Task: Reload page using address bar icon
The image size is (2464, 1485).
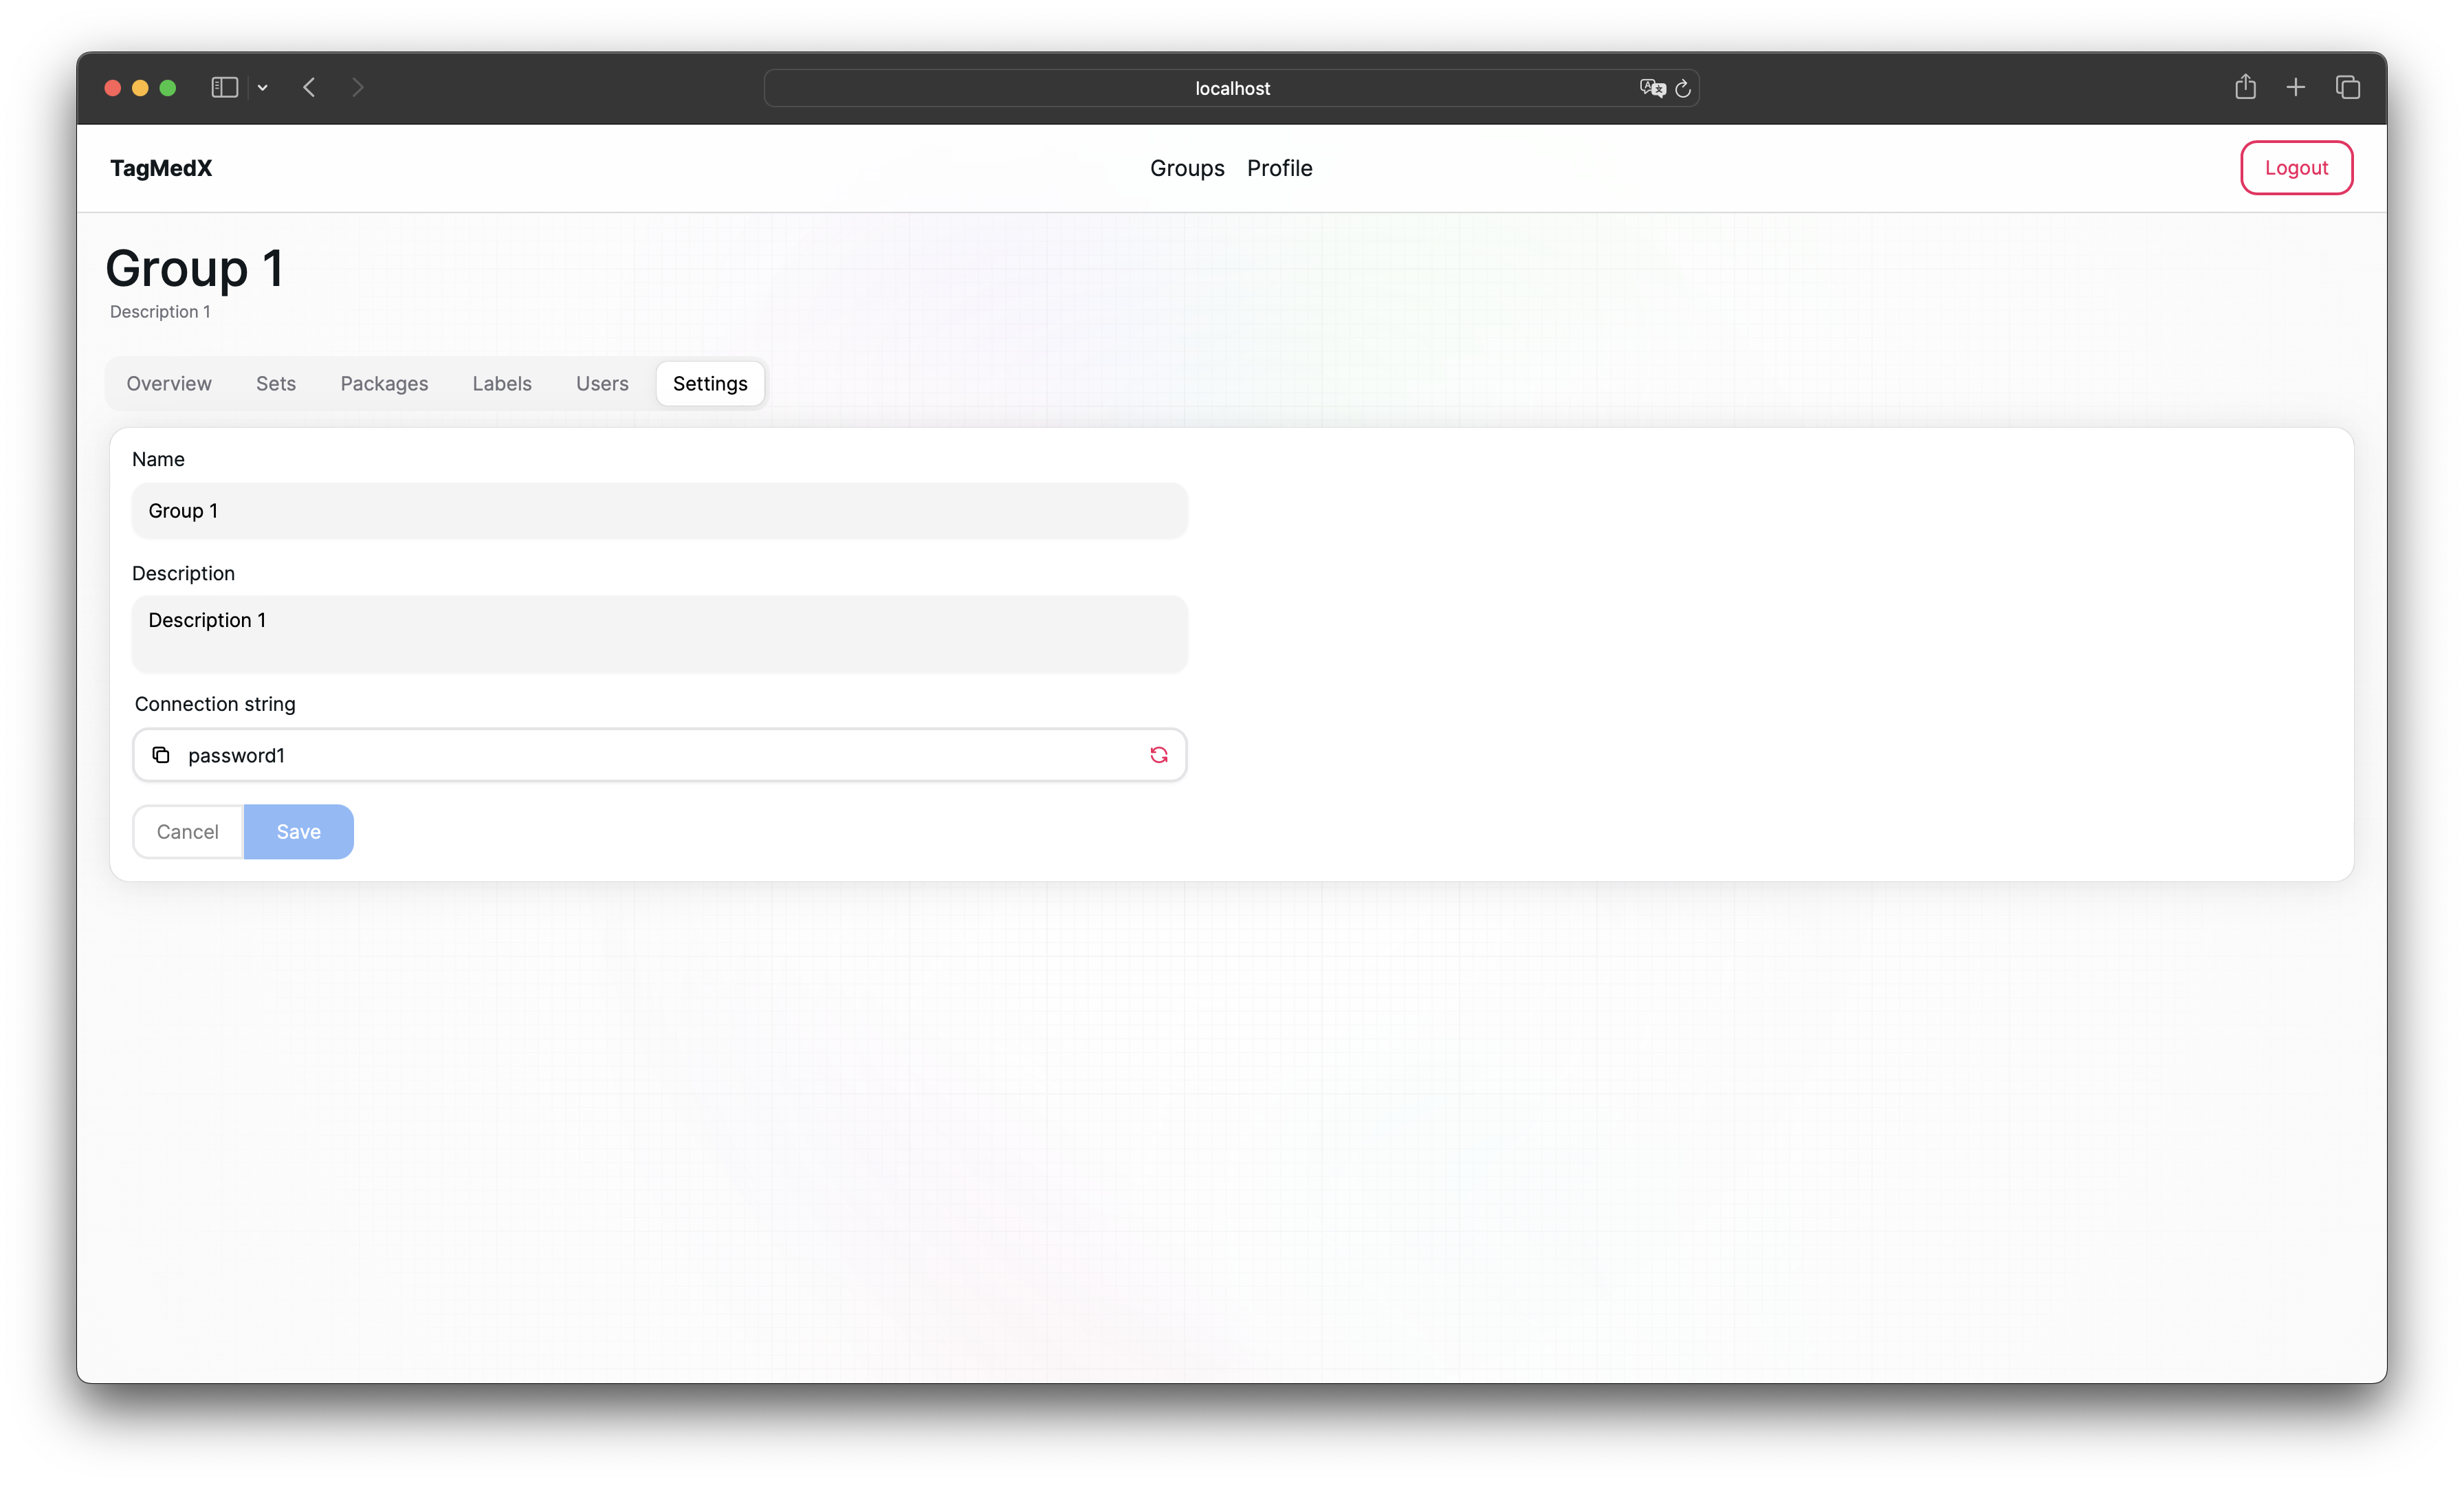Action: click(x=1683, y=89)
